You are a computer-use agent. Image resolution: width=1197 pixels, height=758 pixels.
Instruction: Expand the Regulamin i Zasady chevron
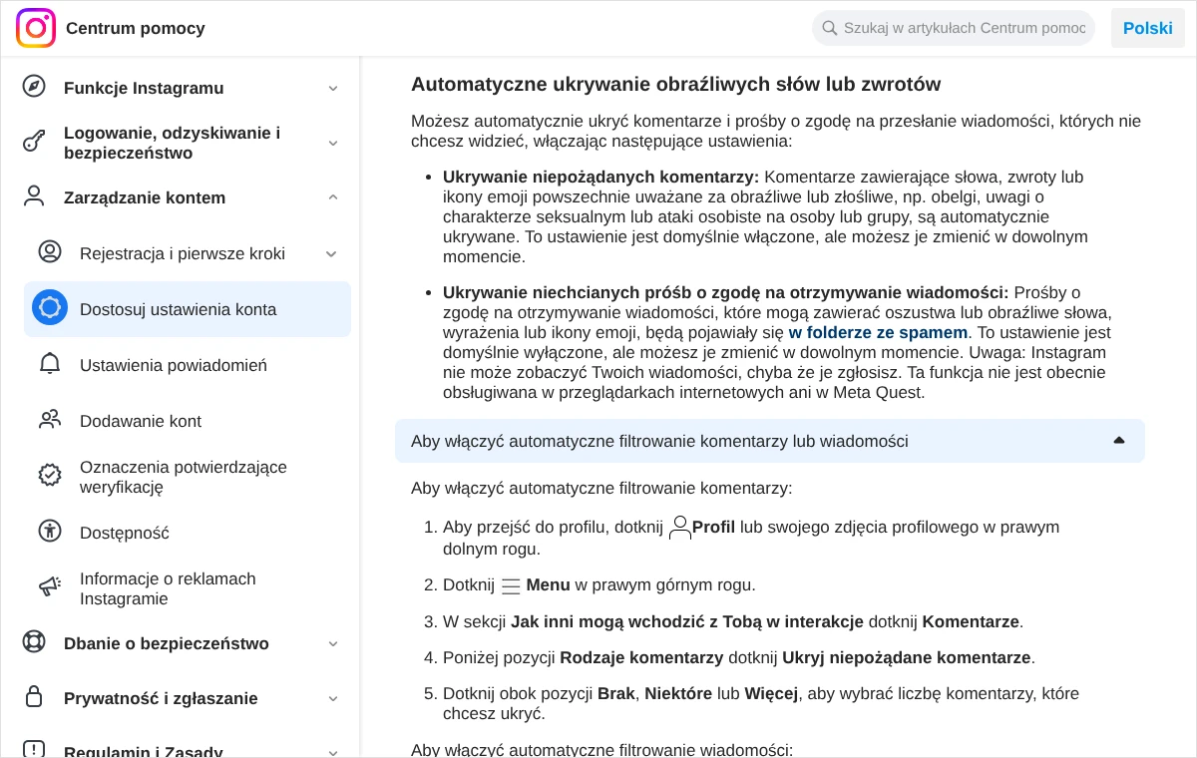(x=333, y=752)
